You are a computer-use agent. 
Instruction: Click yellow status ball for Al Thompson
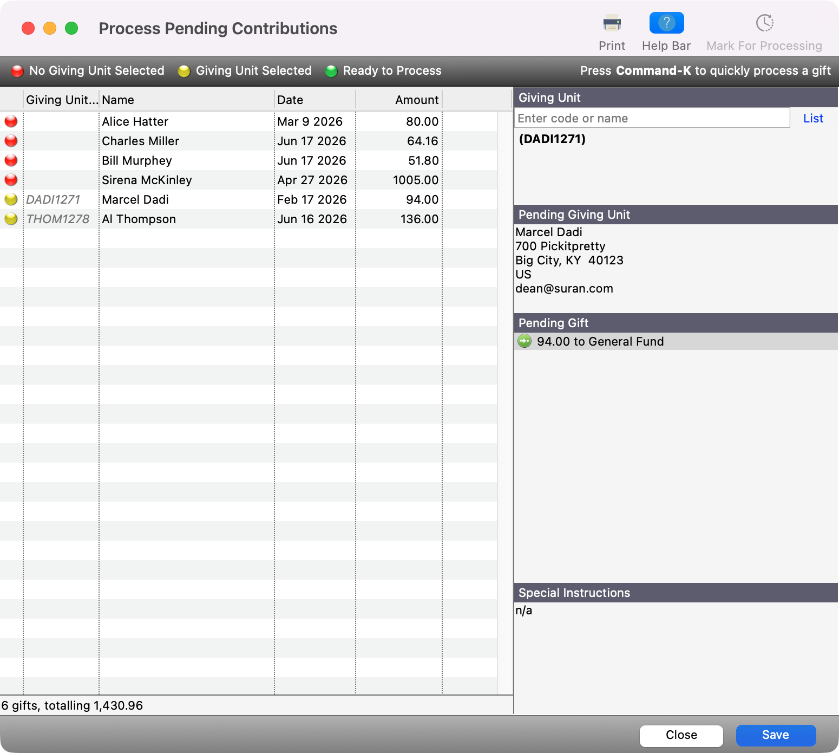tap(11, 219)
